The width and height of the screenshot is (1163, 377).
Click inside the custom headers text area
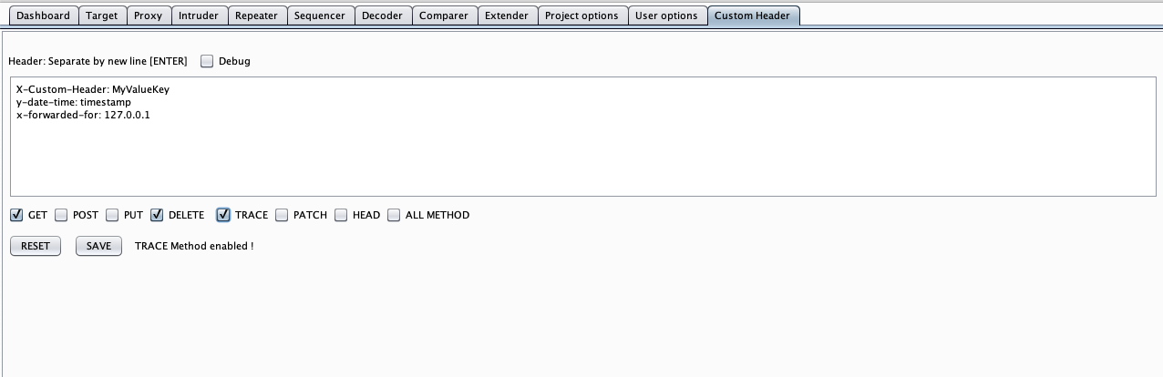582,137
